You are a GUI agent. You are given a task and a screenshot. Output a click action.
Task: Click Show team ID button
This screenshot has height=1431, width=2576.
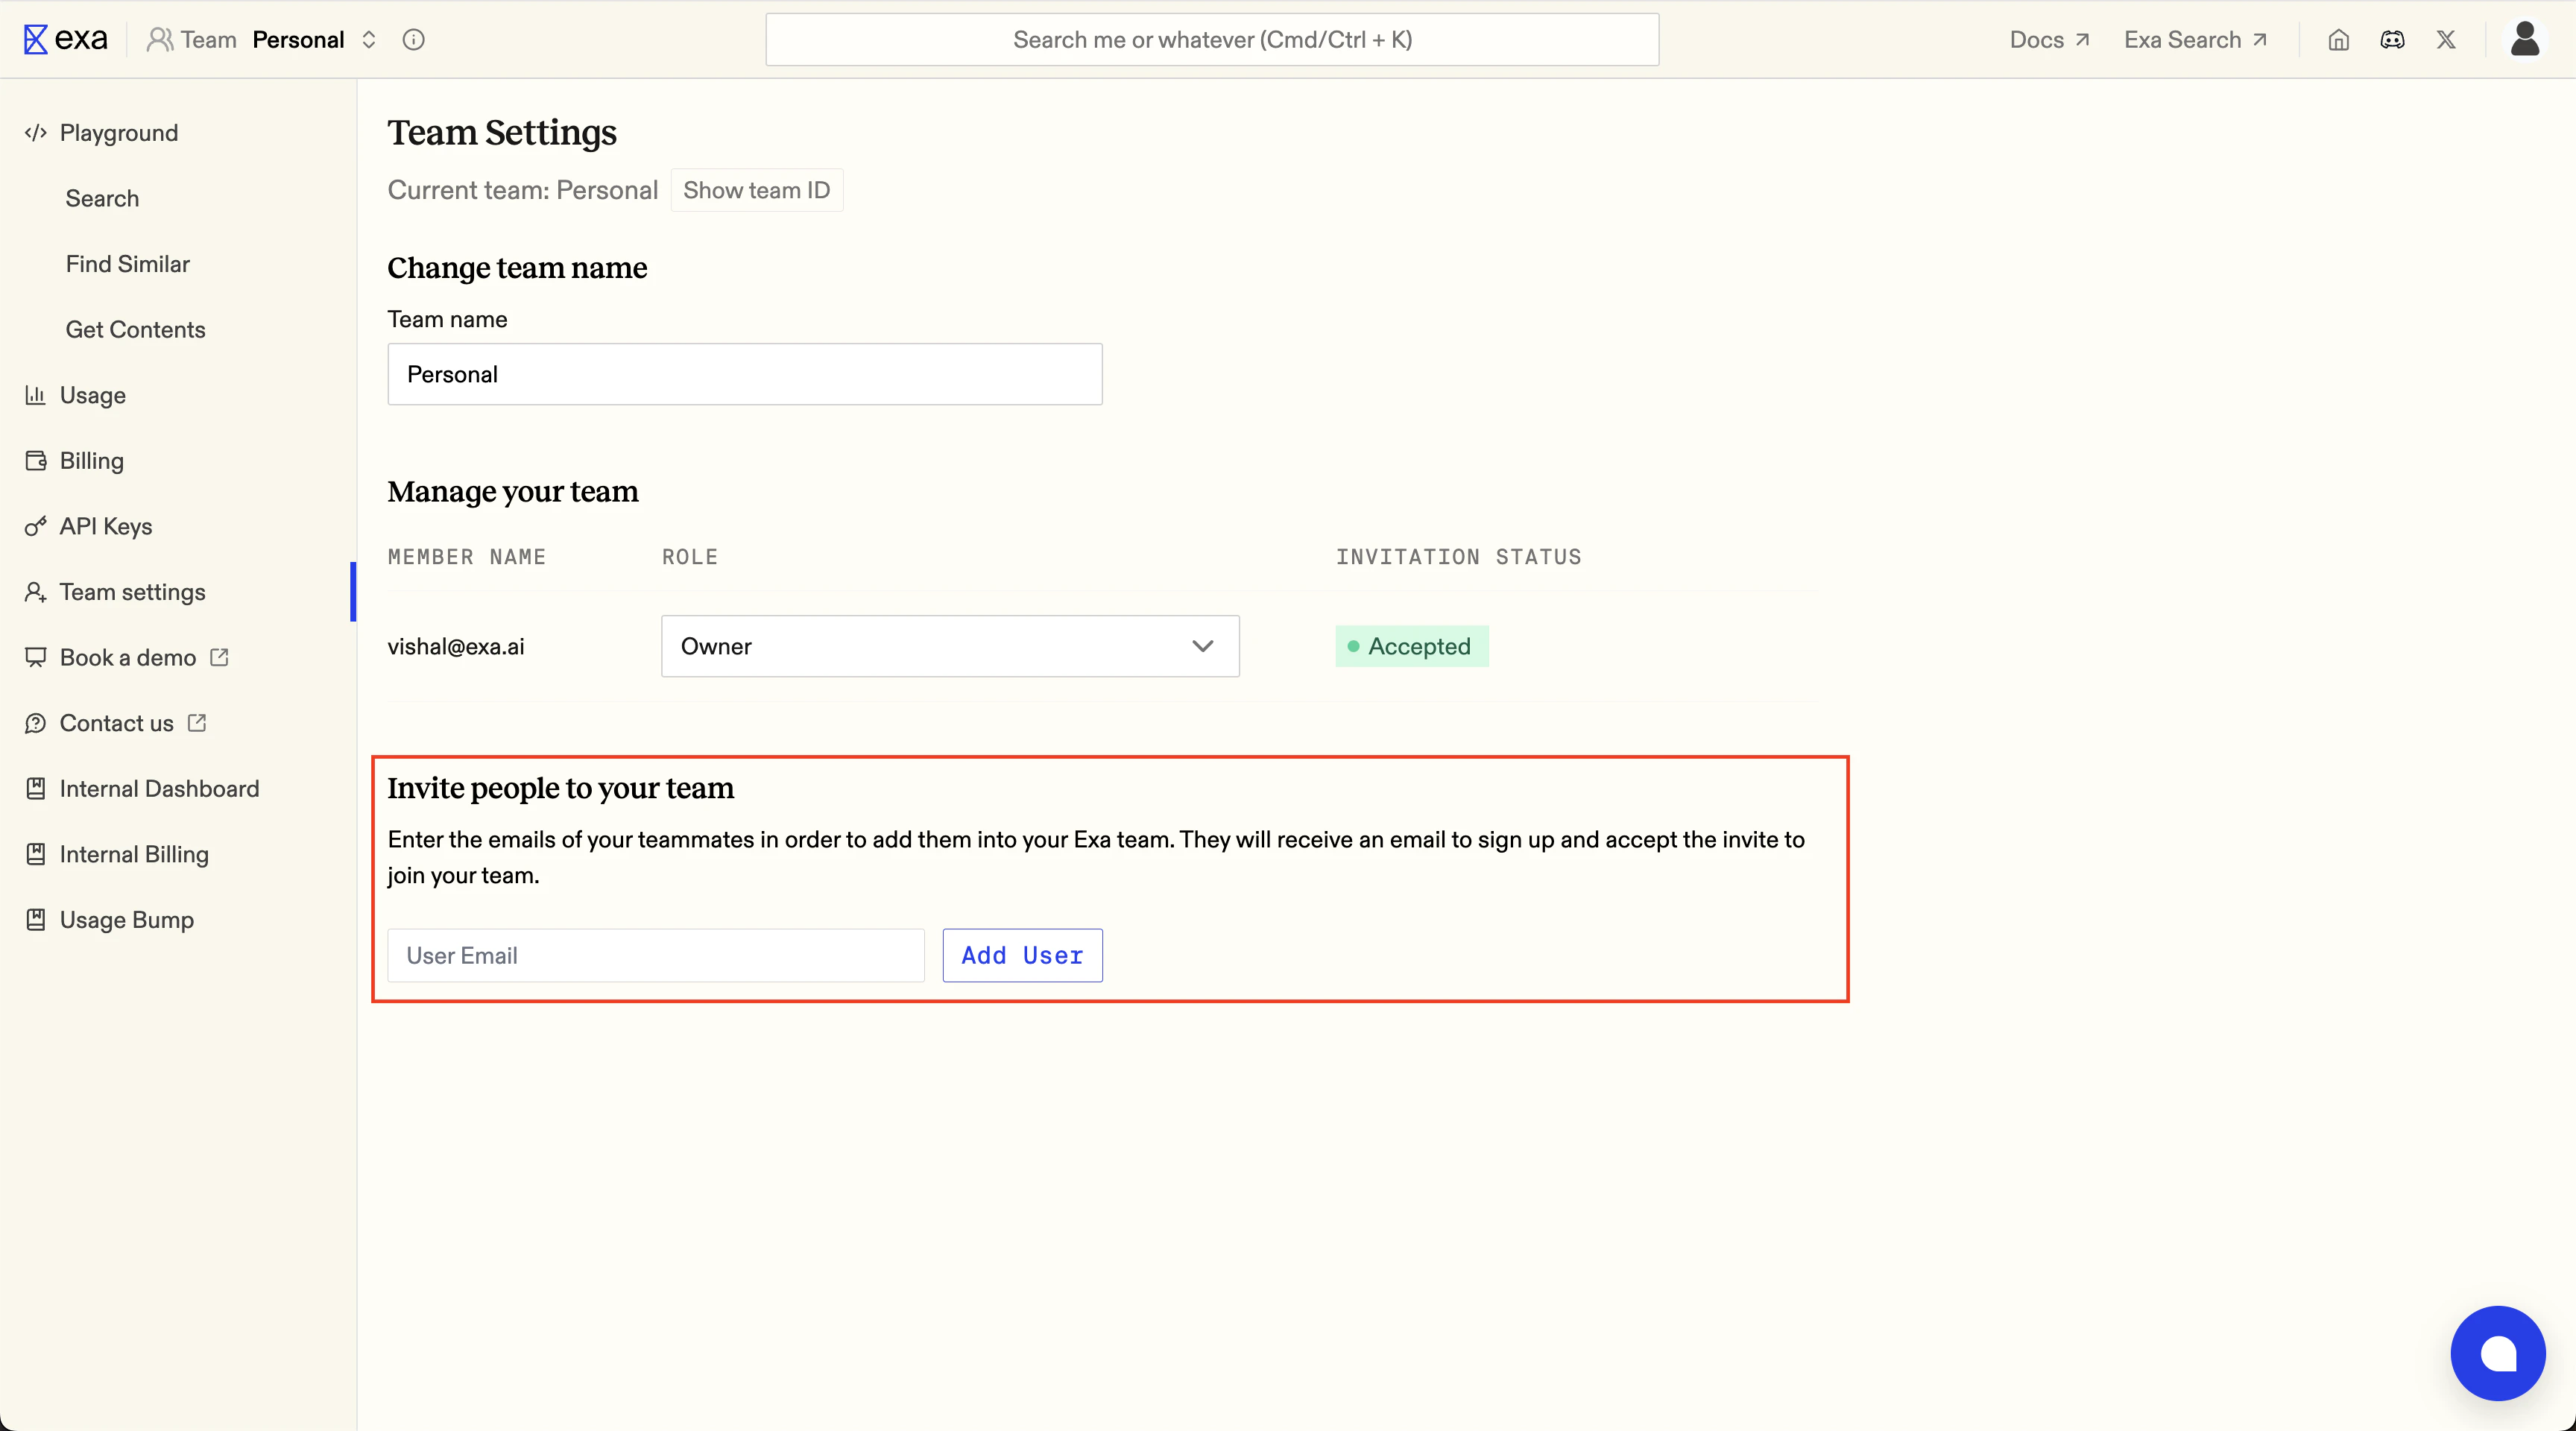756,190
